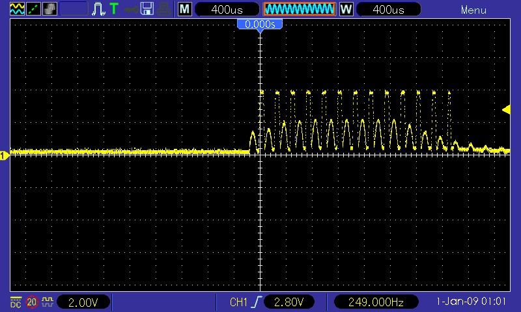
Task: Toggle the DC coupling indicator
Action: (16, 302)
